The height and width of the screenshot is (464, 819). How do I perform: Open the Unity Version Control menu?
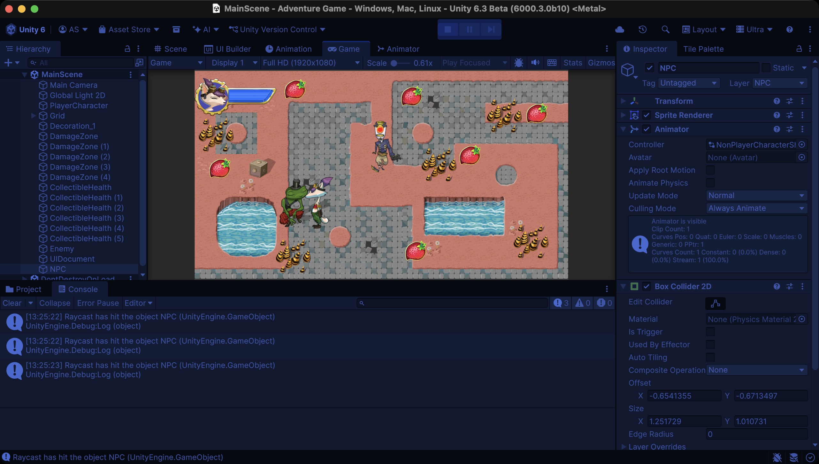click(x=277, y=29)
